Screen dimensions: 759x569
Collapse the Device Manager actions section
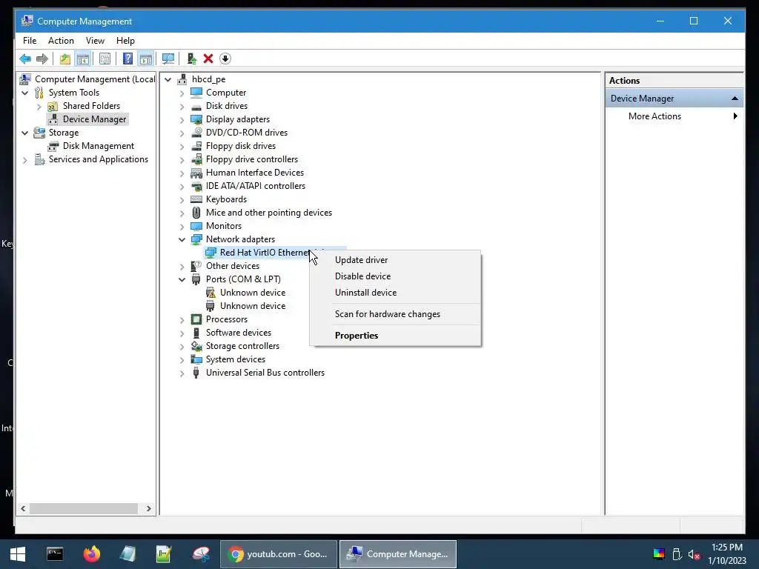click(x=735, y=99)
